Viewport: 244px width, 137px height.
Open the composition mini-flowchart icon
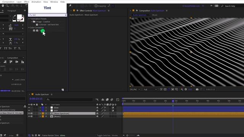coord(97,100)
